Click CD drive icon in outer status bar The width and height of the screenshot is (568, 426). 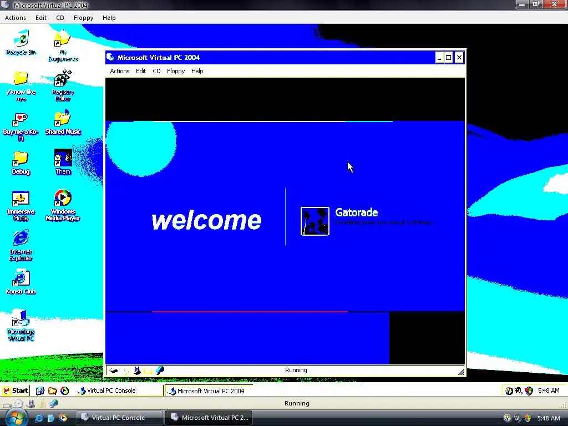click(18, 404)
